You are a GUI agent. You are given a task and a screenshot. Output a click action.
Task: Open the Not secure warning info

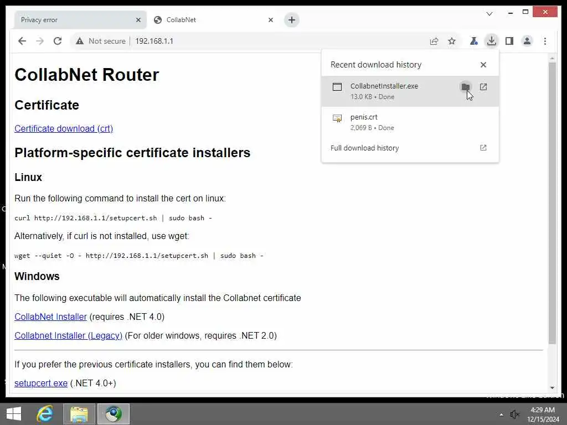tap(101, 41)
